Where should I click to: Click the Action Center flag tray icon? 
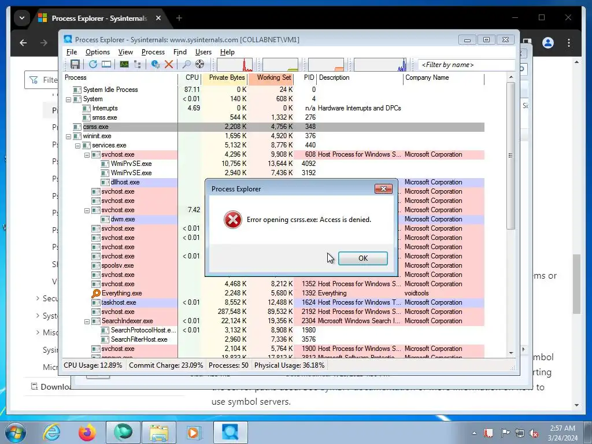505,433
